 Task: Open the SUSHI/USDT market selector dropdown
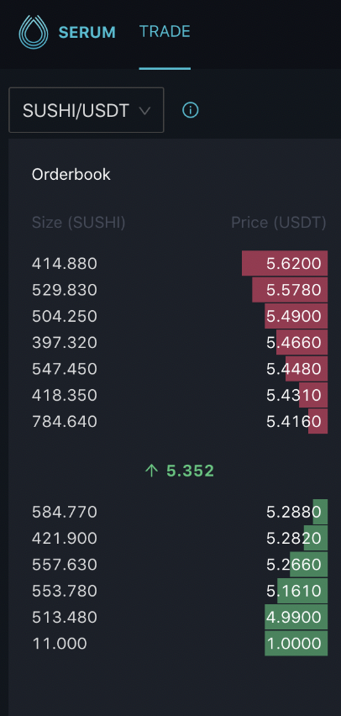click(87, 110)
